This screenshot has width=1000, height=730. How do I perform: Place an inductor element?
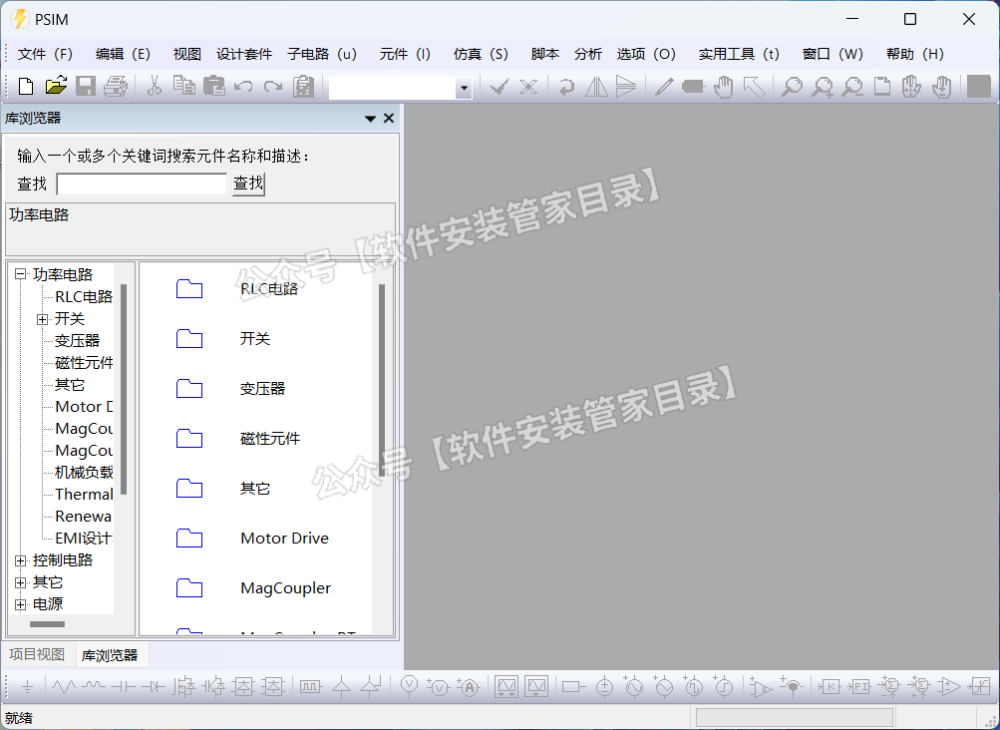94,686
